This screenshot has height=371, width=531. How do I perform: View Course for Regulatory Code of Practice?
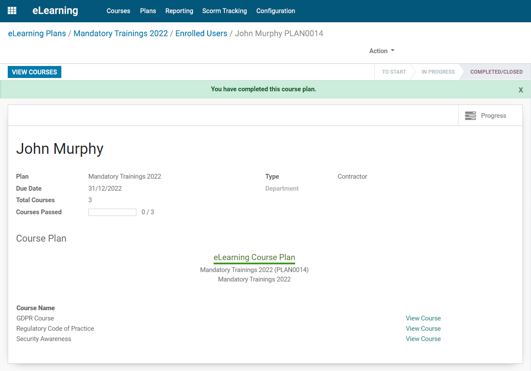423,329
